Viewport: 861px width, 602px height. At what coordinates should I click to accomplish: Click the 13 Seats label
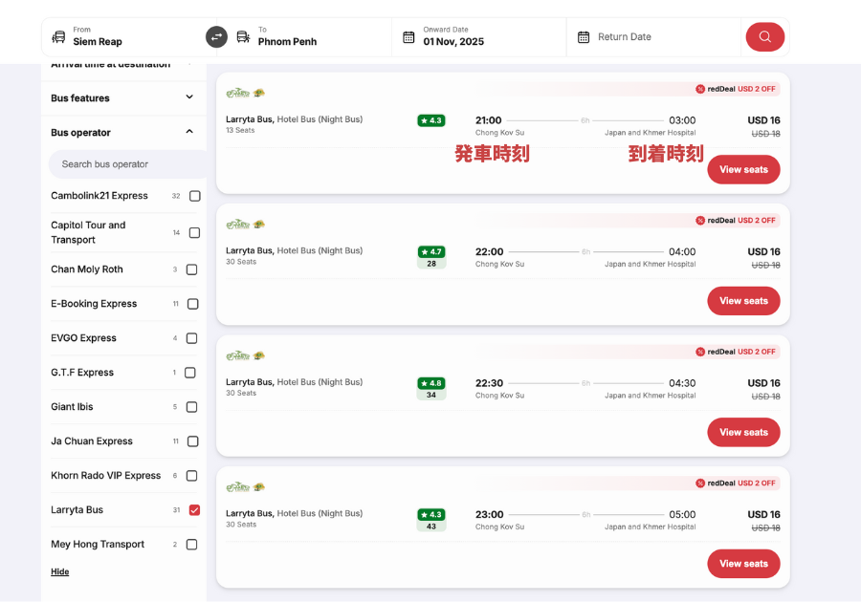pos(240,131)
